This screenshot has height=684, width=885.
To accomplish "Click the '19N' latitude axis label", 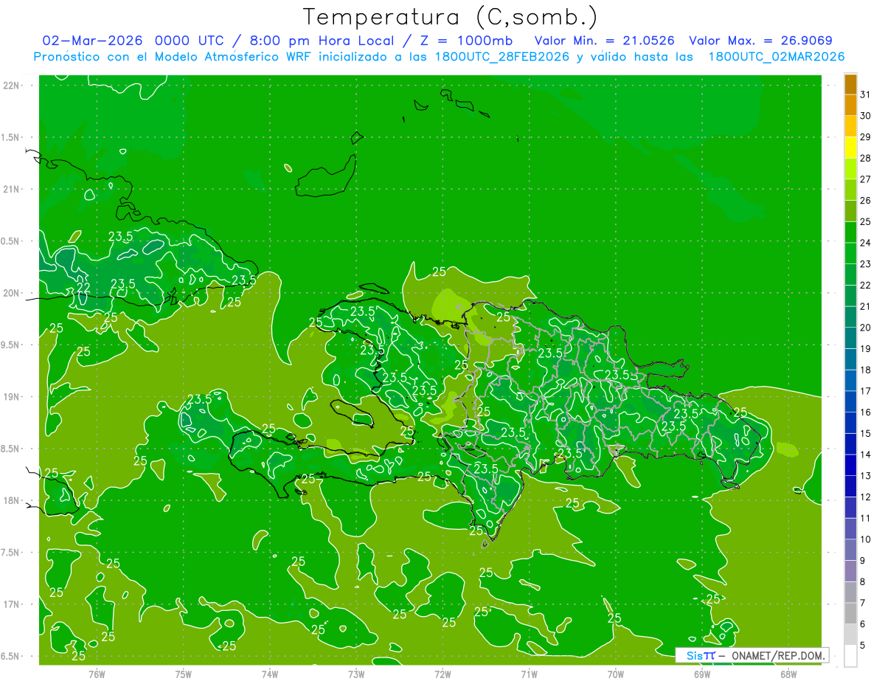I will click(x=12, y=397).
